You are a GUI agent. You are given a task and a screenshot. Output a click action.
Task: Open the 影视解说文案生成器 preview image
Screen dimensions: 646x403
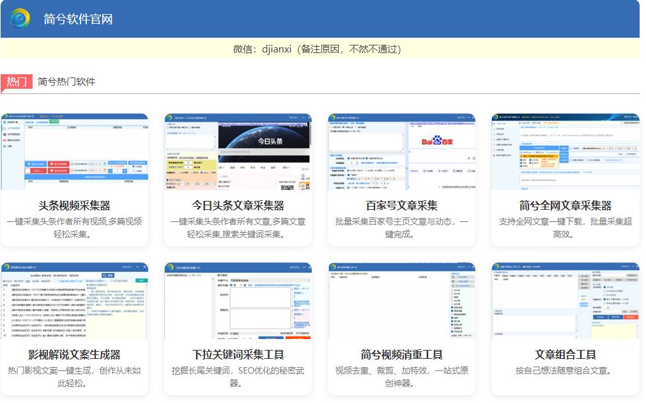(x=74, y=300)
